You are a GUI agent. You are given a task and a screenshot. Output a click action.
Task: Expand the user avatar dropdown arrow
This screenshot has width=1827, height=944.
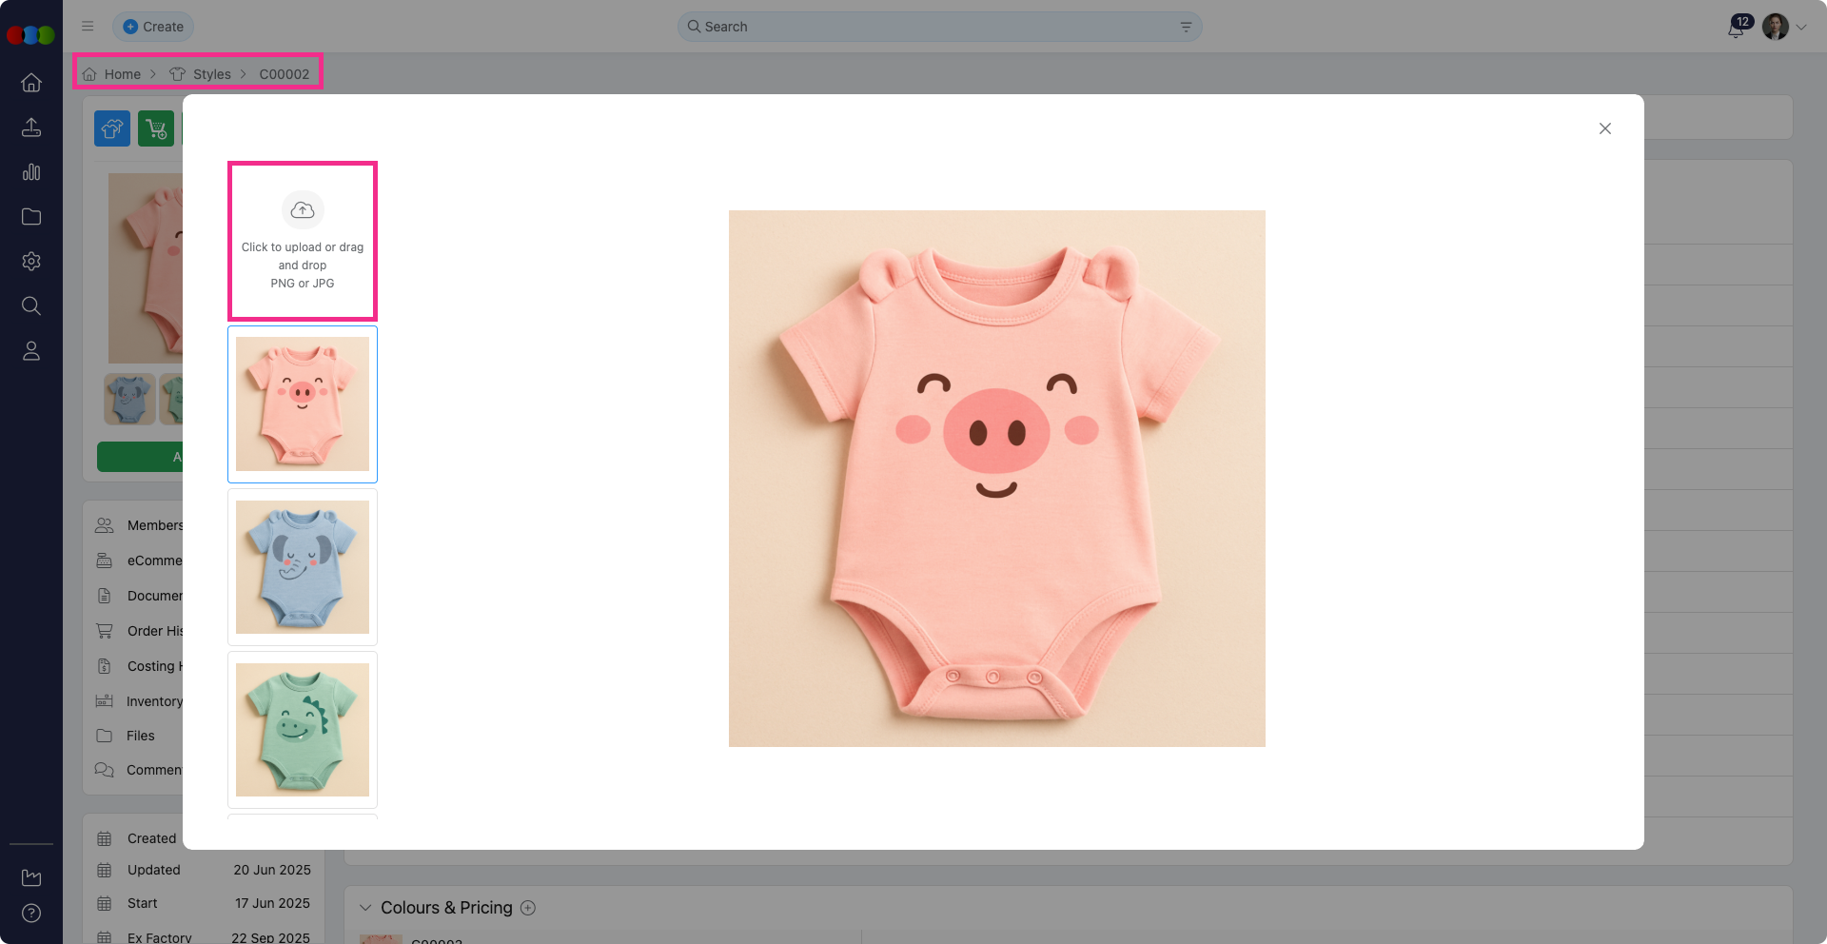(1801, 28)
